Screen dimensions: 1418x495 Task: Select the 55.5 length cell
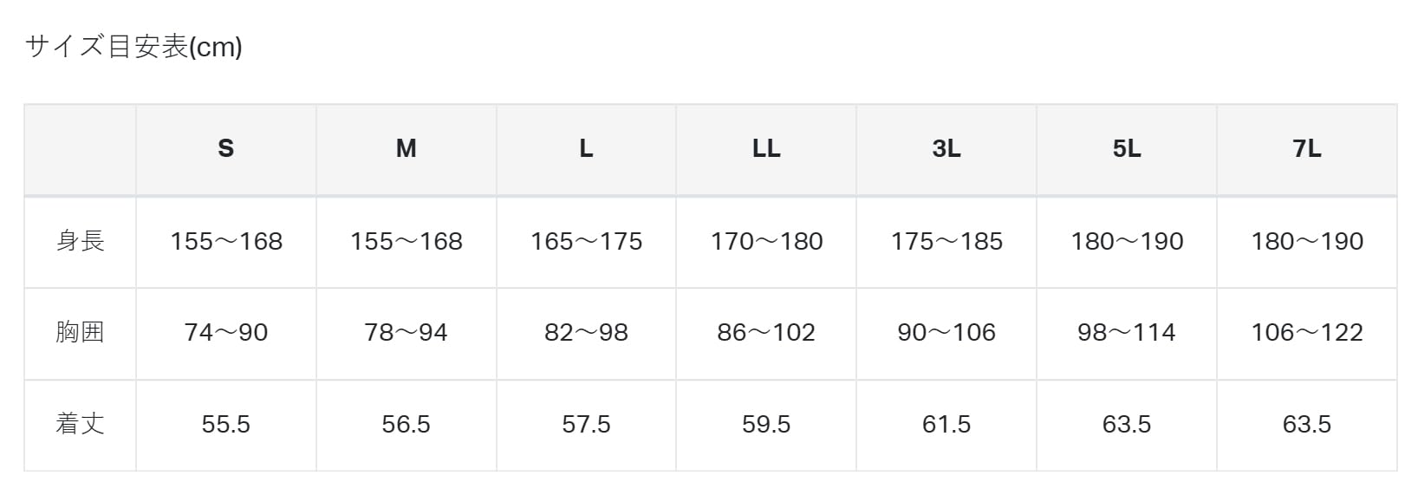pos(226,426)
